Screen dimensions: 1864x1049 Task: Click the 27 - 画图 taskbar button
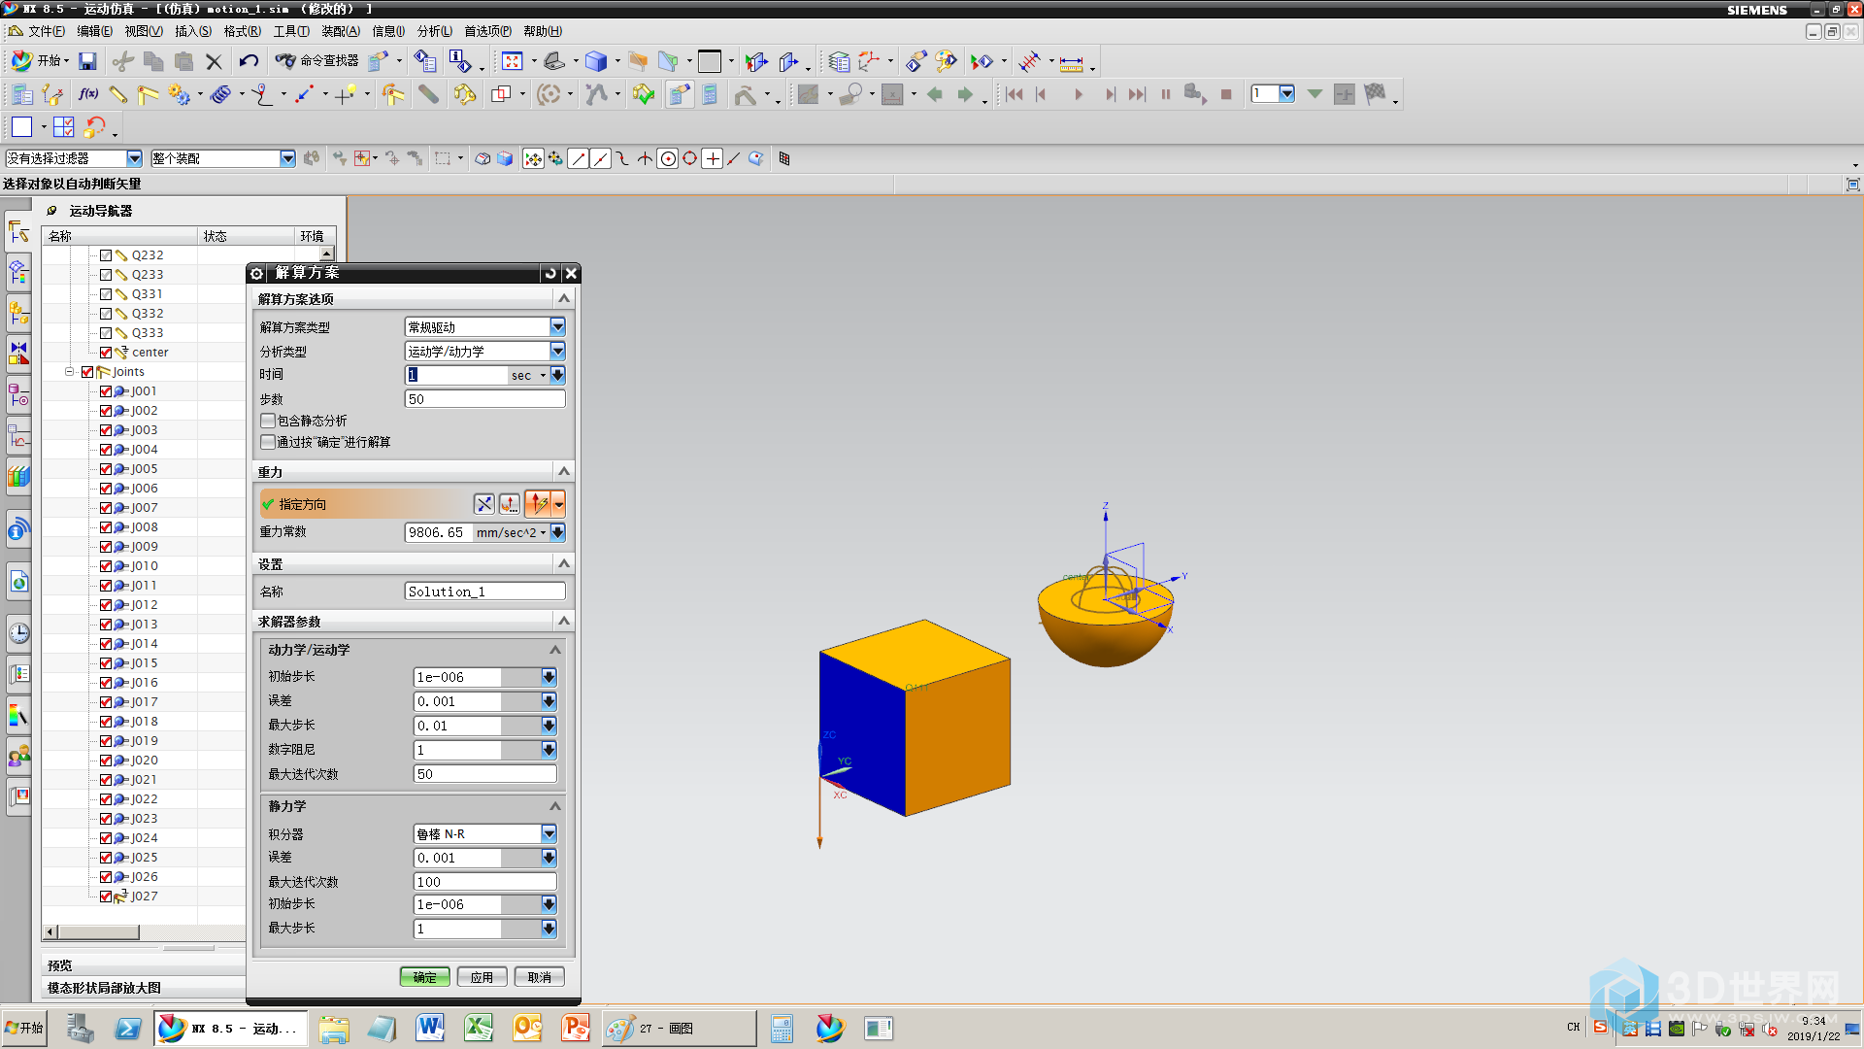[x=679, y=1028]
